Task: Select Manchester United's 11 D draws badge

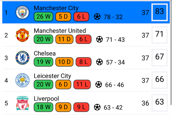Action: coord(64,39)
